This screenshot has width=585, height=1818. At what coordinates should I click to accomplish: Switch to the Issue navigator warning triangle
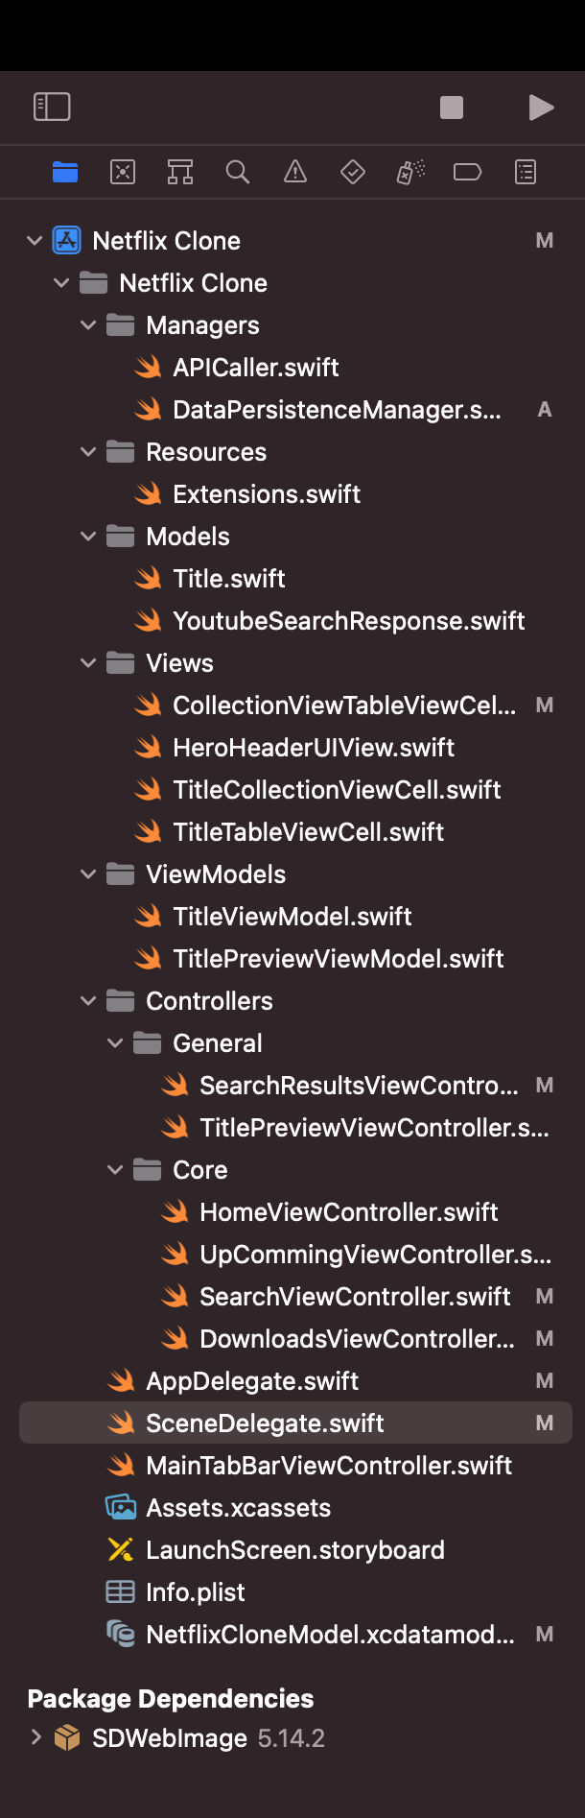pyautogui.click(x=294, y=173)
